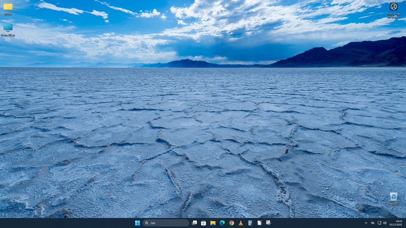
Task: Select the Denne PCen desktop icon
Action: [x=8, y=30]
